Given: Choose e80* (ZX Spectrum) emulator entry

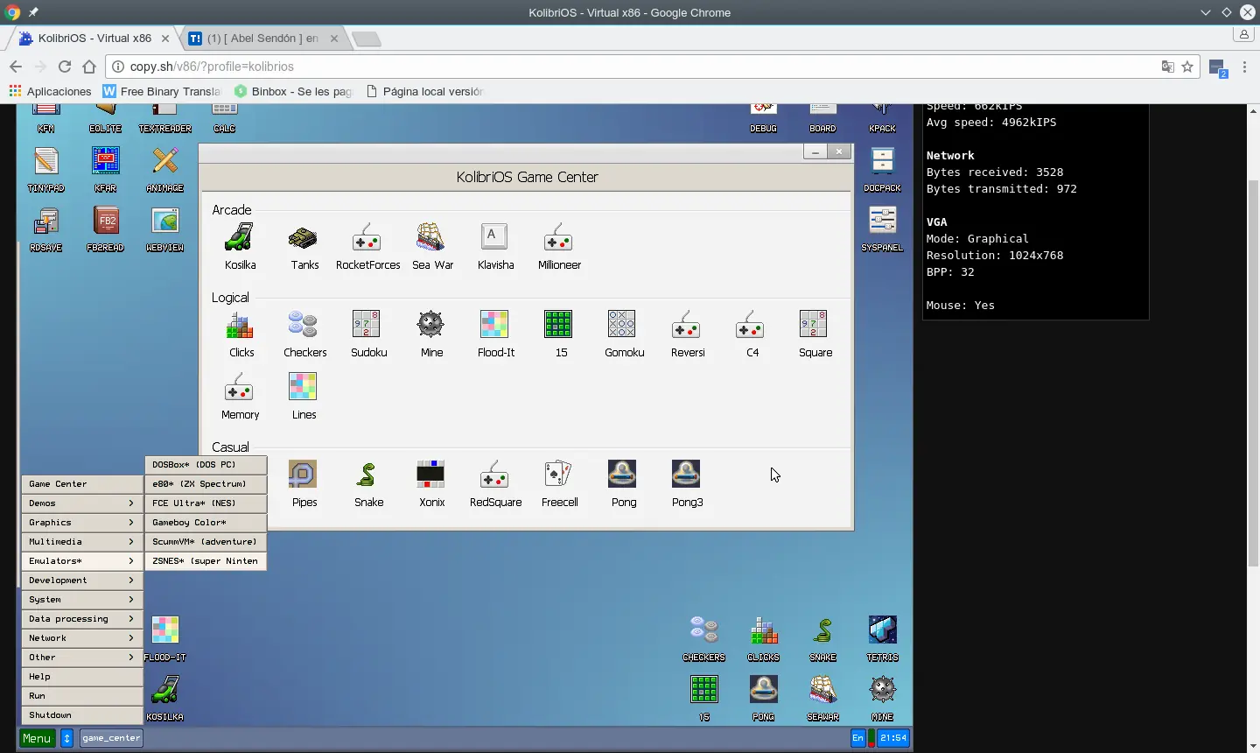Looking at the screenshot, I should coord(206,484).
